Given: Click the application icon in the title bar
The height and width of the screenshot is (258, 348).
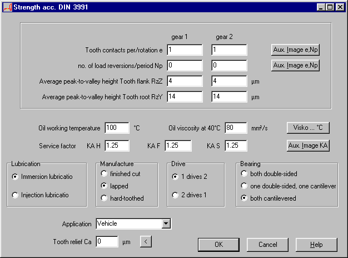Looking at the screenshot, I should (x=6, y=7).
